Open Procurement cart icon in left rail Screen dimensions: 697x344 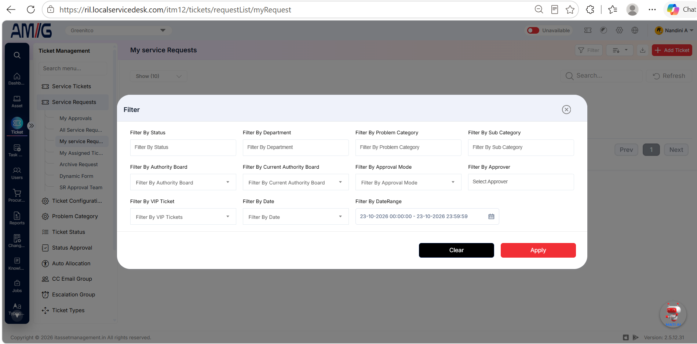pos(17,195)
